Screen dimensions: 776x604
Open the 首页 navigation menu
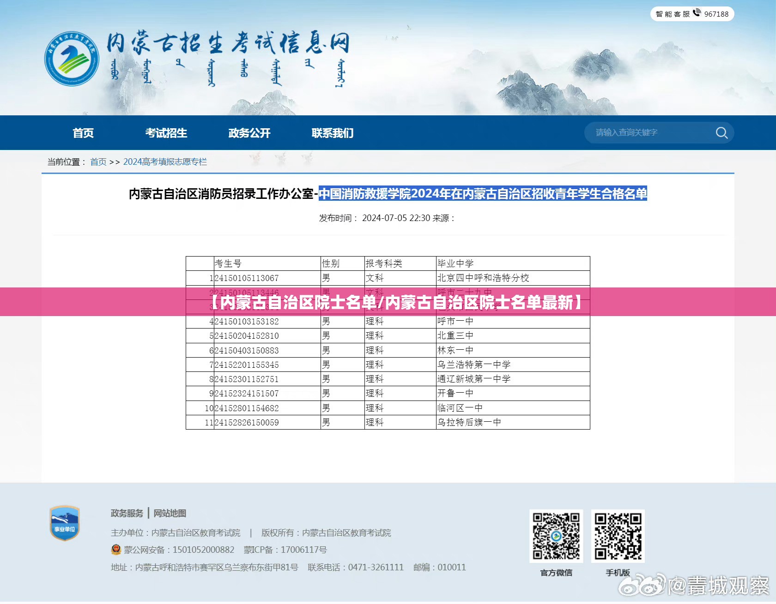(83, 133)
